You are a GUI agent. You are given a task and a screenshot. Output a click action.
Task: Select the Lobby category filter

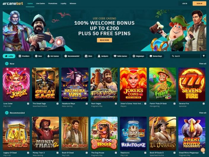[x=9, y=56]
